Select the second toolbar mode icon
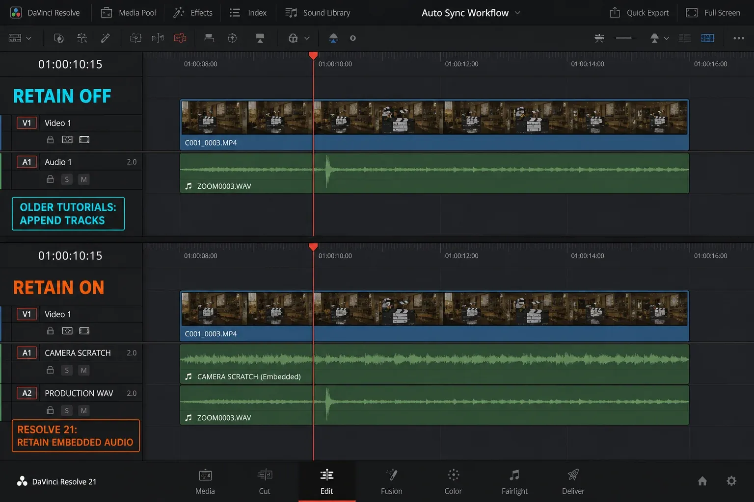Image resolution: width=754 pixels, height=502 pixels. [58, 38]
